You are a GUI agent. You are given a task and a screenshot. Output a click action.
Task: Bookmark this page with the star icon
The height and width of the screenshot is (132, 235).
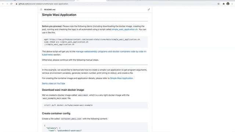pyautogui.click(x=218, y=4)
